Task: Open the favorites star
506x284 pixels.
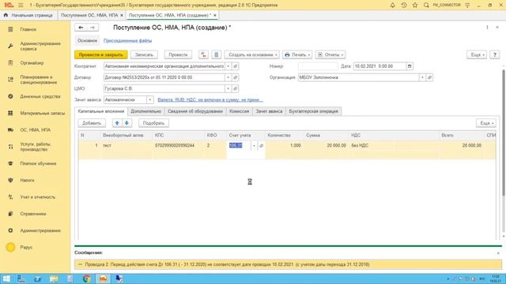Action: point(415,6)
